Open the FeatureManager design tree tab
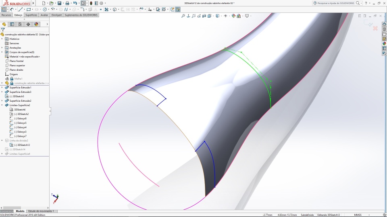 click(x=4, y=24)
